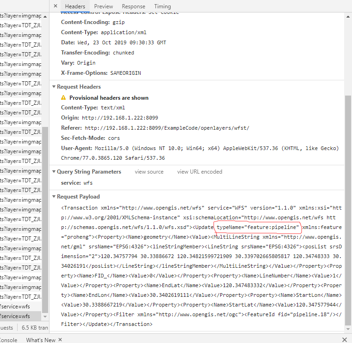Image resolution: width=352 pixels, height=343 pixels.
Task: Select the What's New drawer tab
Action: pos(40,340)
